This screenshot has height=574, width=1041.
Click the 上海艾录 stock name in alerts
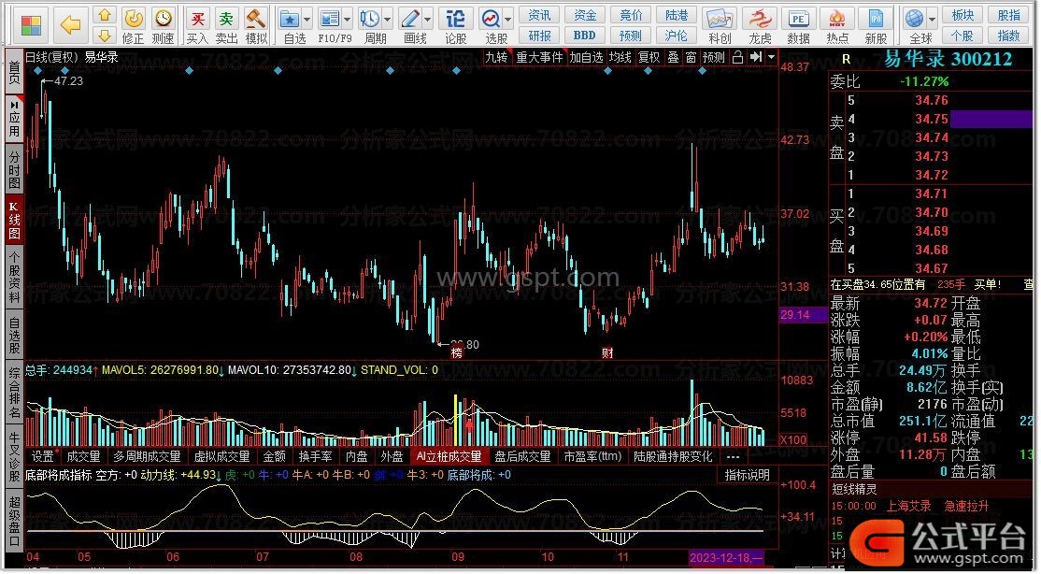click(x=909, y=507)
